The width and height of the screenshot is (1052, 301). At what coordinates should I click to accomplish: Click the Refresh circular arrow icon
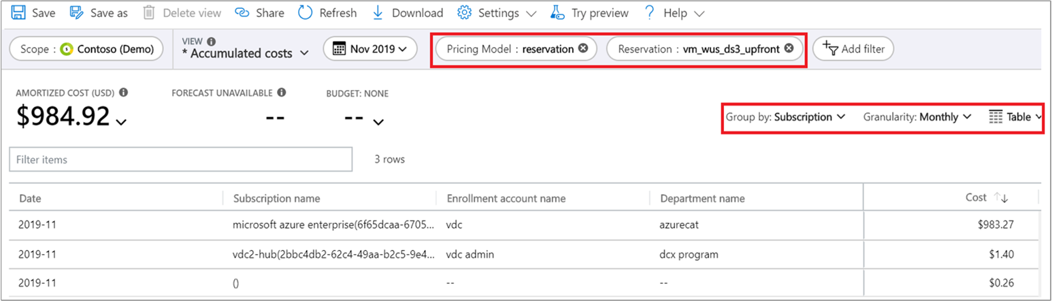[x=306, y=12]
